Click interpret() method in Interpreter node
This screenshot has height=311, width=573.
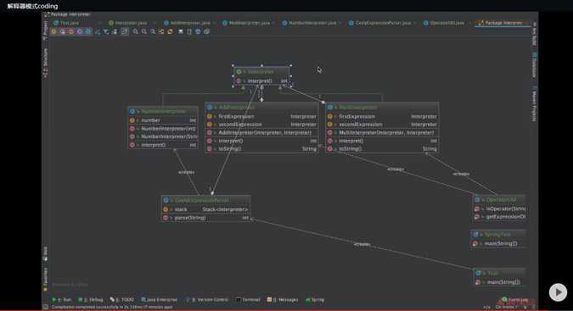pyautogui.click(x=261, y=81)
